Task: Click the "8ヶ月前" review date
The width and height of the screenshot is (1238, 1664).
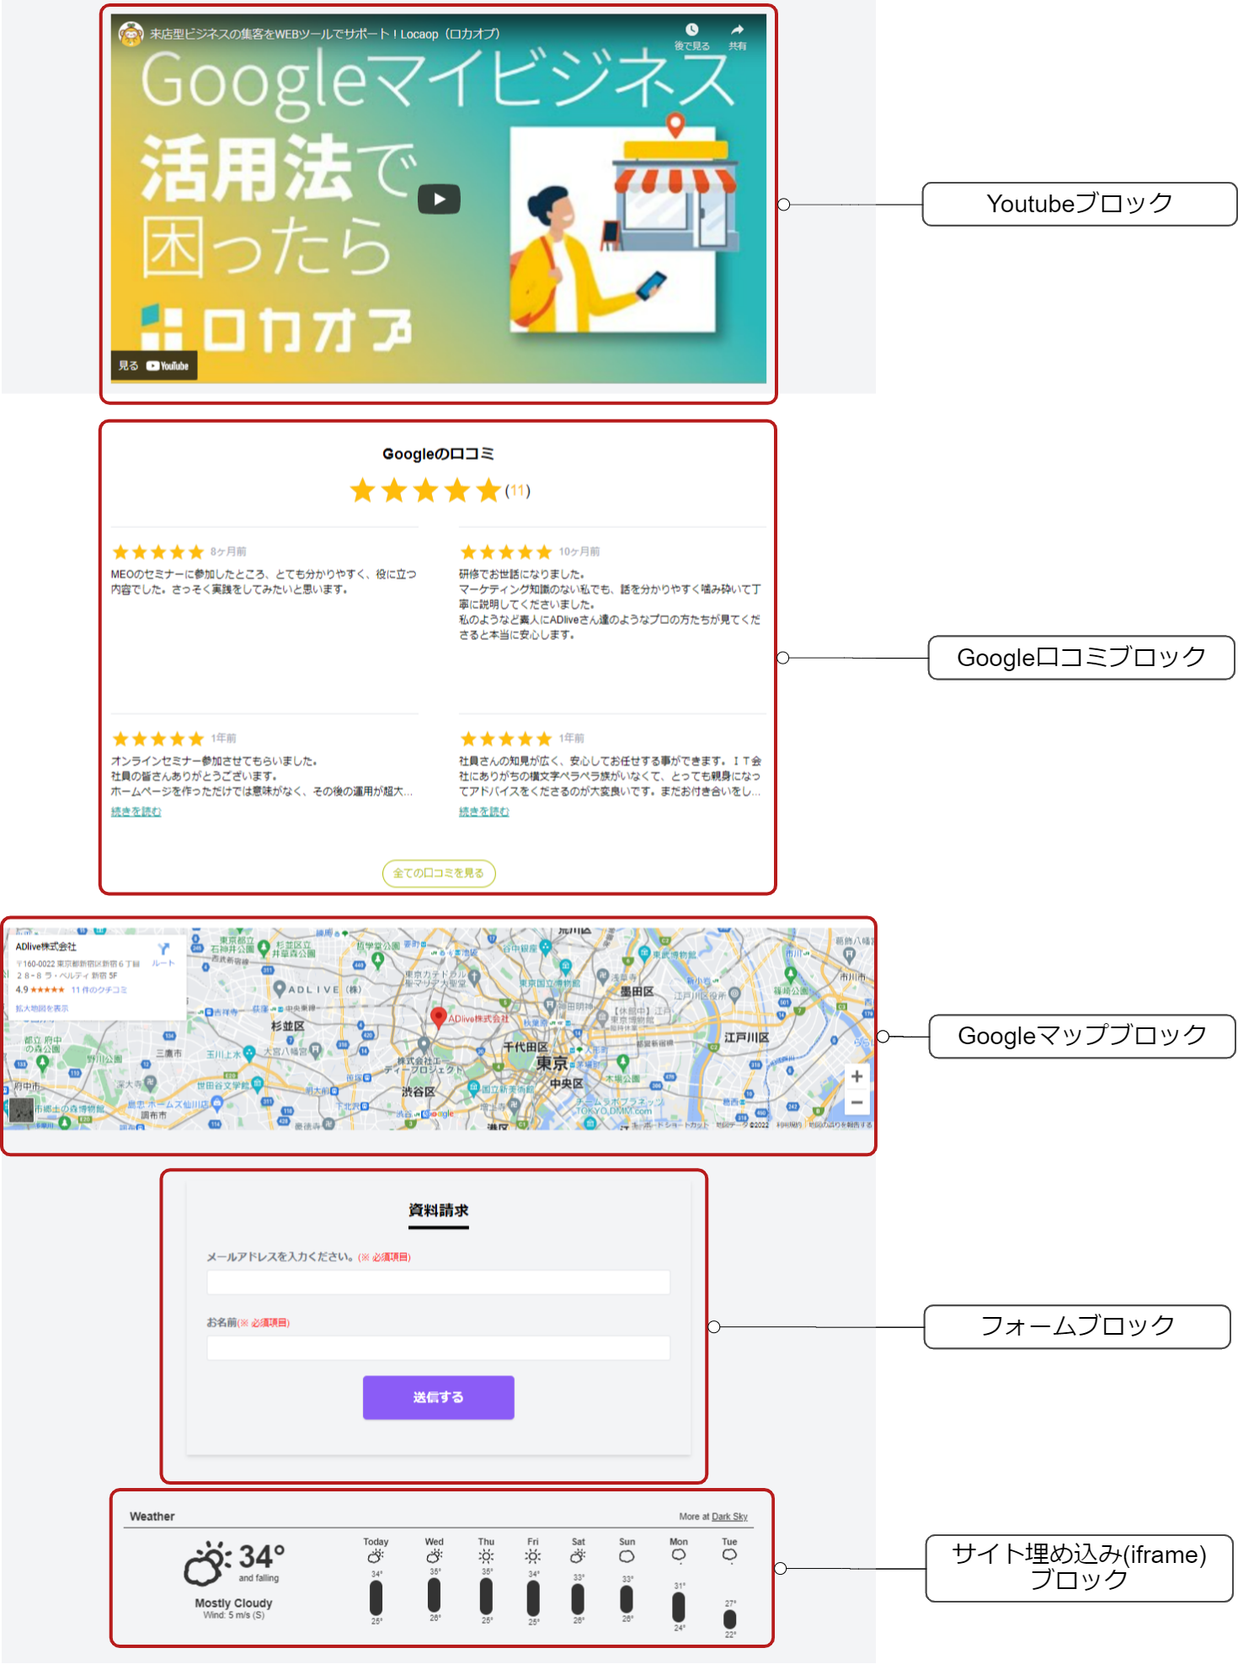Action: point(228,552)
